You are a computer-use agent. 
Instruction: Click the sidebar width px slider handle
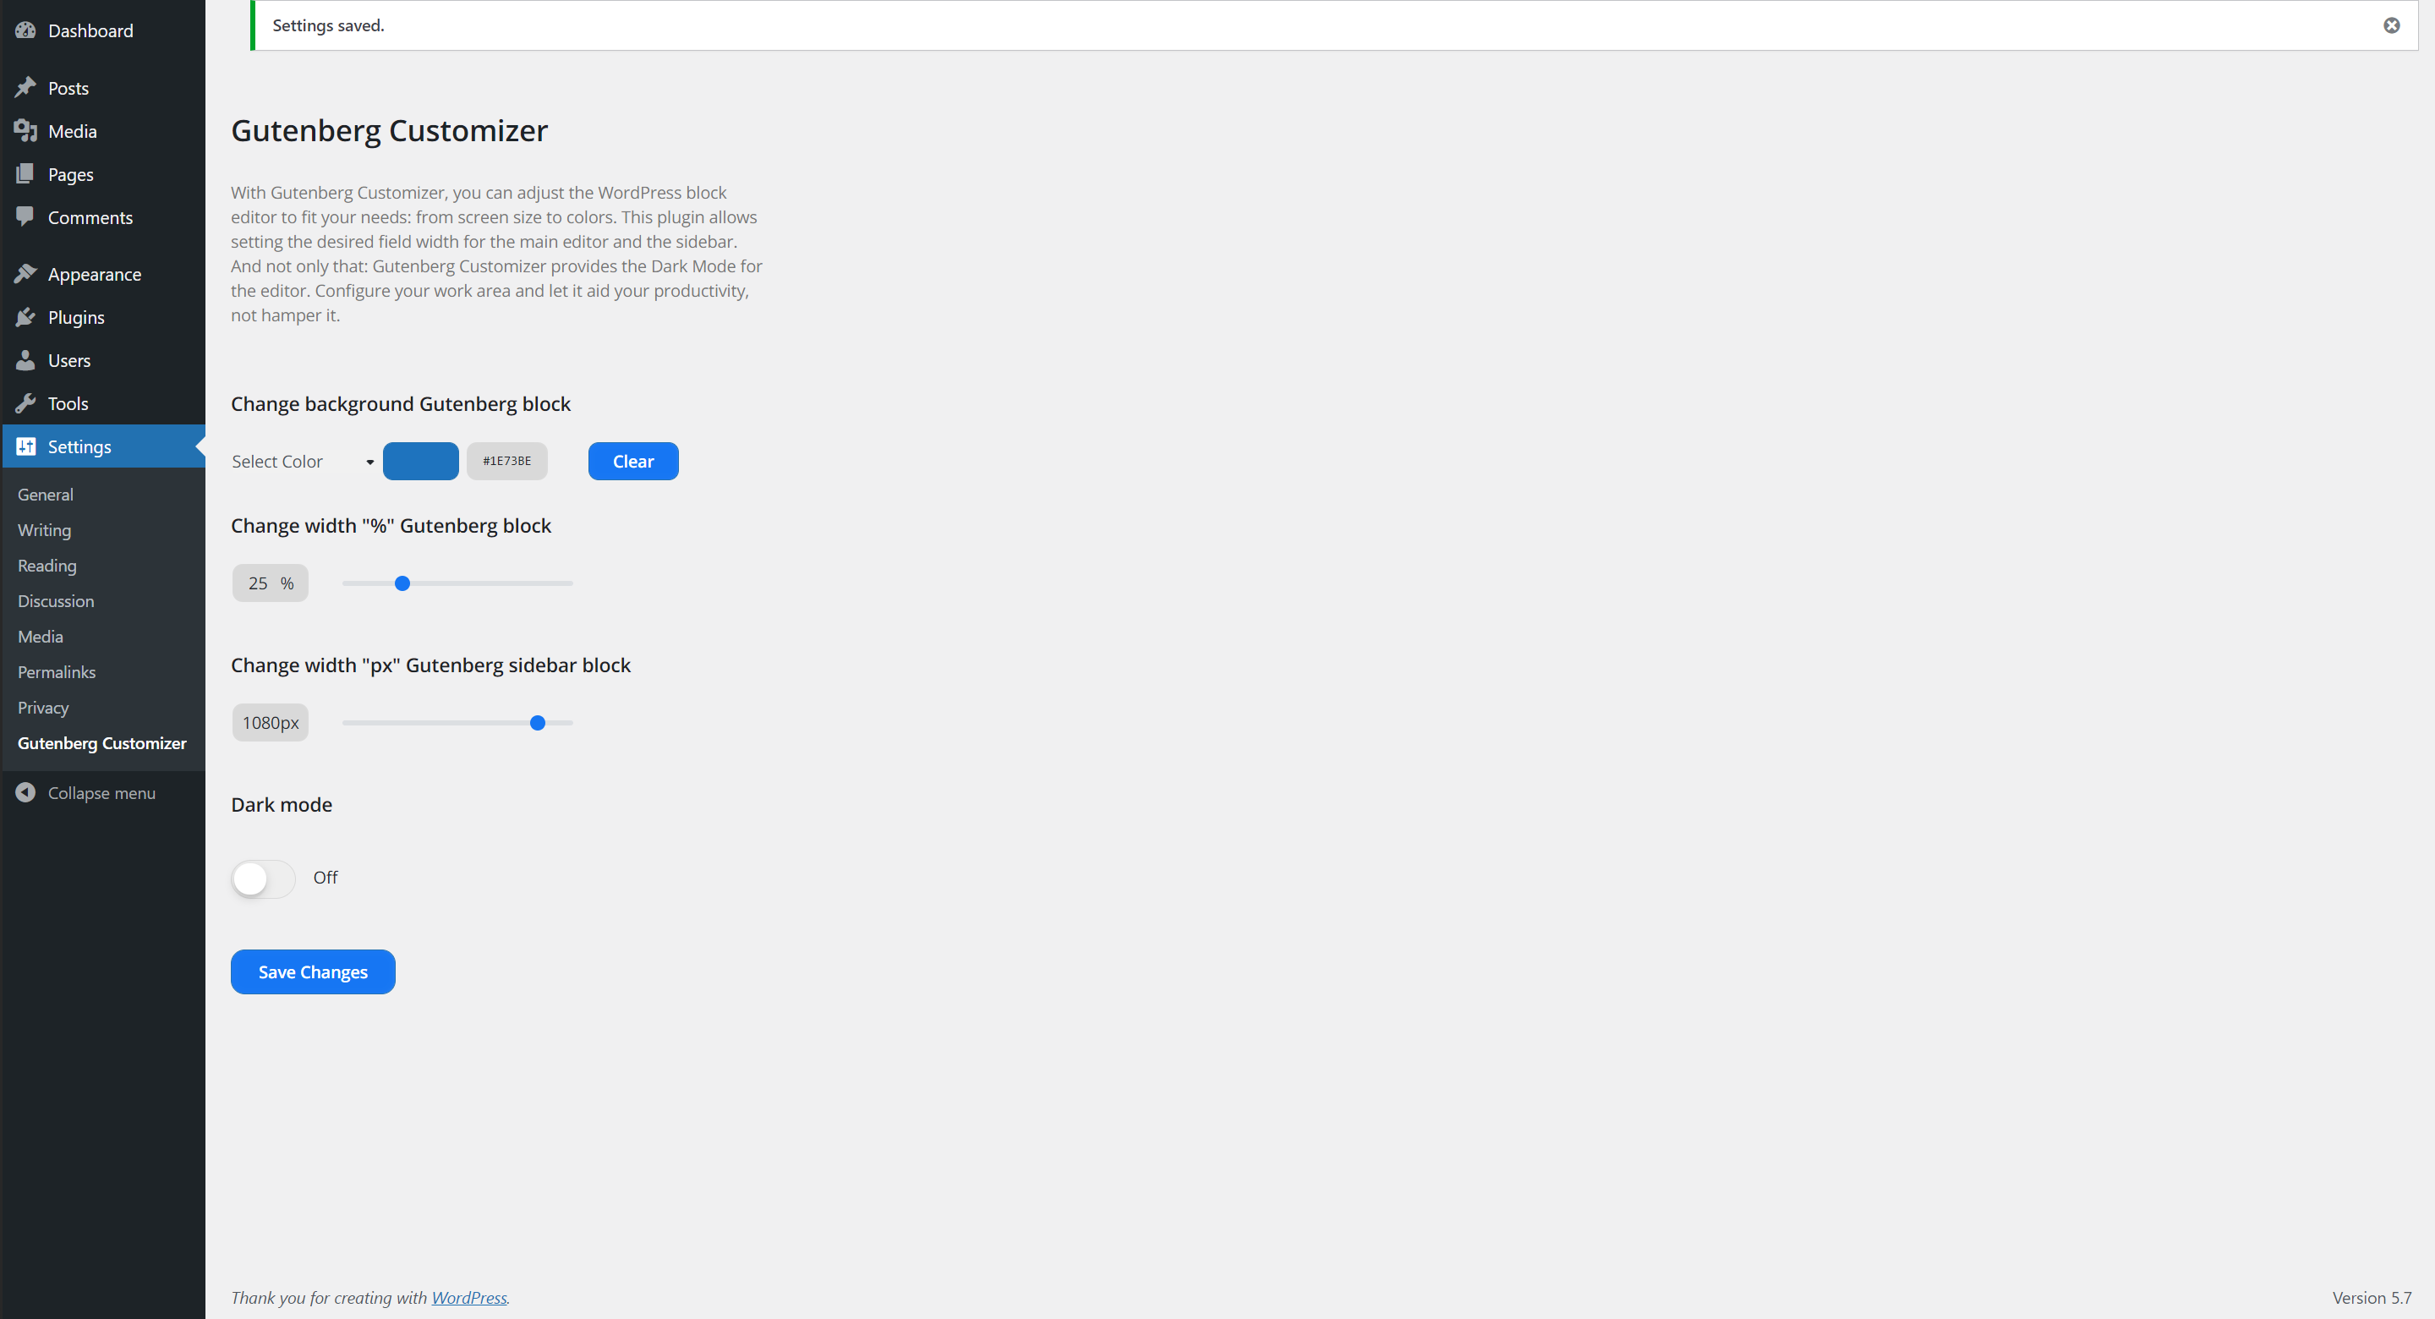pyautogui.click(x=538, y=723)
